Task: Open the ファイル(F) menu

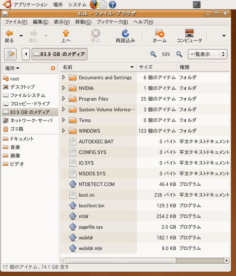Action: point(16,22)
